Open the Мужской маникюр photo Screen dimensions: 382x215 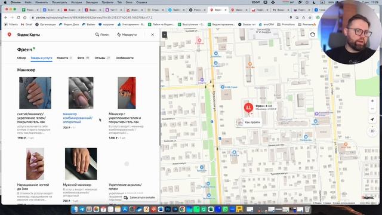(81, 164)
